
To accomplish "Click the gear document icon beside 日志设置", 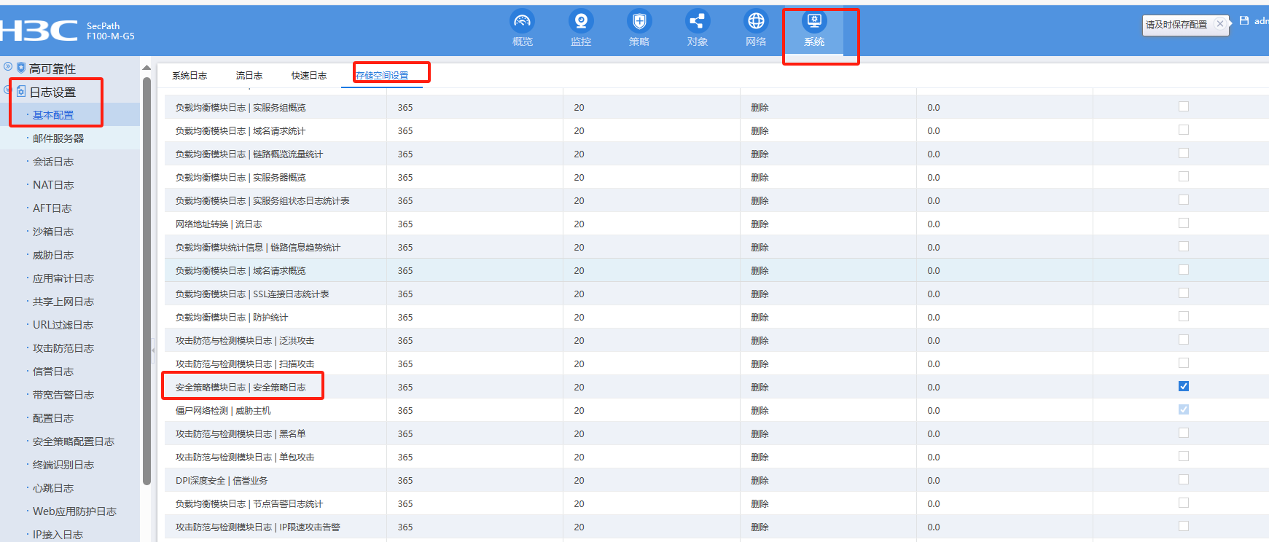I will tap(21, 92).
